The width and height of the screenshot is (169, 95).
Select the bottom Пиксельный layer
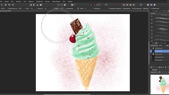tap(159, 60)
